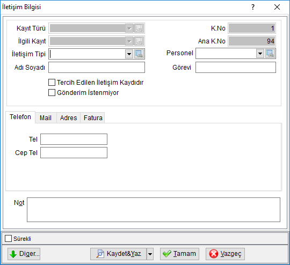Click the Kayıt Türü lookup icon
The width and height of the screenshot is (290, 265).
(139, 28)
